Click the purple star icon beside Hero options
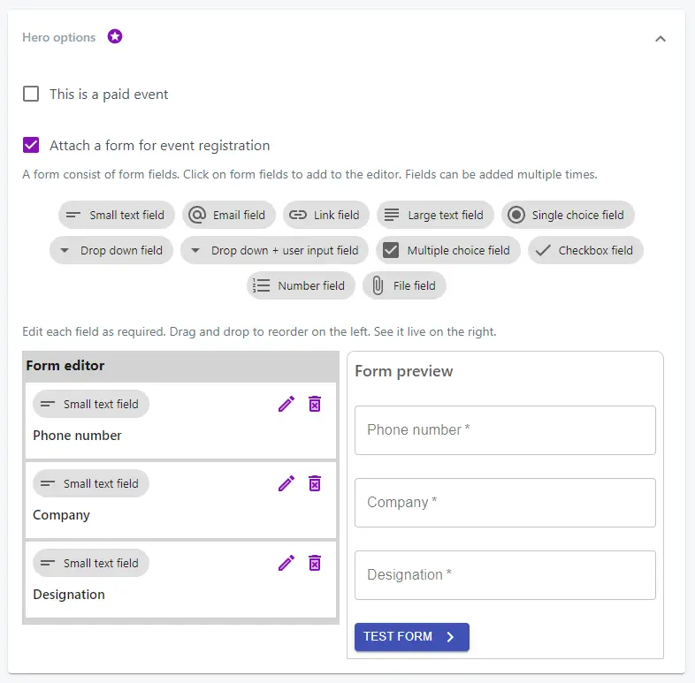The height and width of the screenshot is (683, 695). (x=115, y=36)
